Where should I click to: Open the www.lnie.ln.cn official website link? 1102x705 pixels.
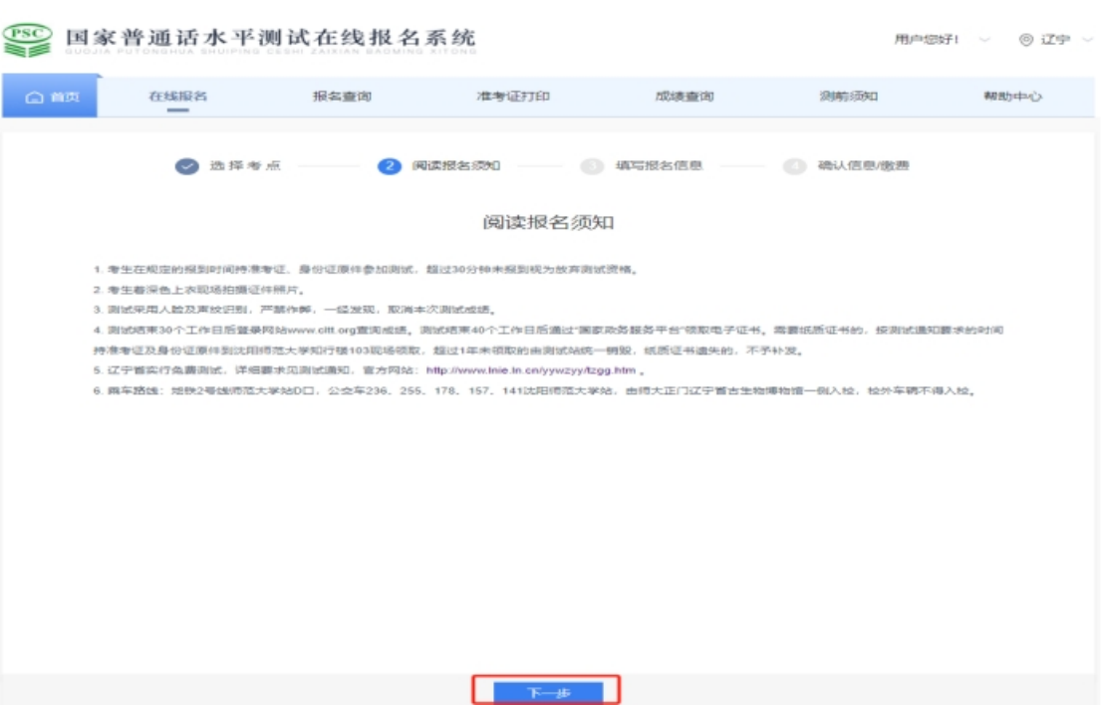[x=529, y=370]
